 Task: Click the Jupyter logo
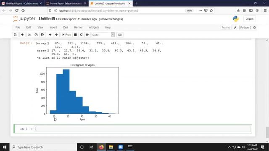click(24, 18)
